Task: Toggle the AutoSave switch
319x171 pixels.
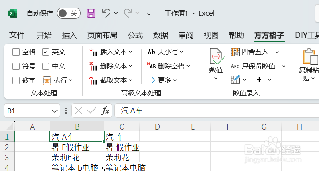Action: [x=69, y=13]
